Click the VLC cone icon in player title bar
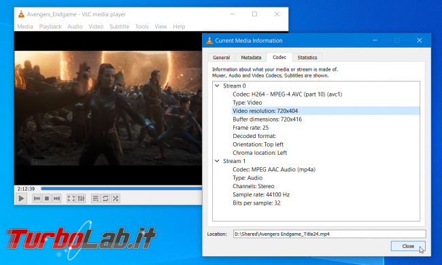 coord(21,14)
